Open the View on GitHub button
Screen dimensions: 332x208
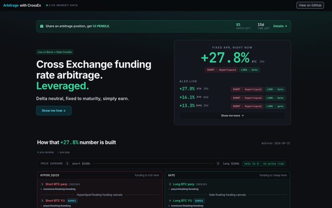[x=310, y=5]
